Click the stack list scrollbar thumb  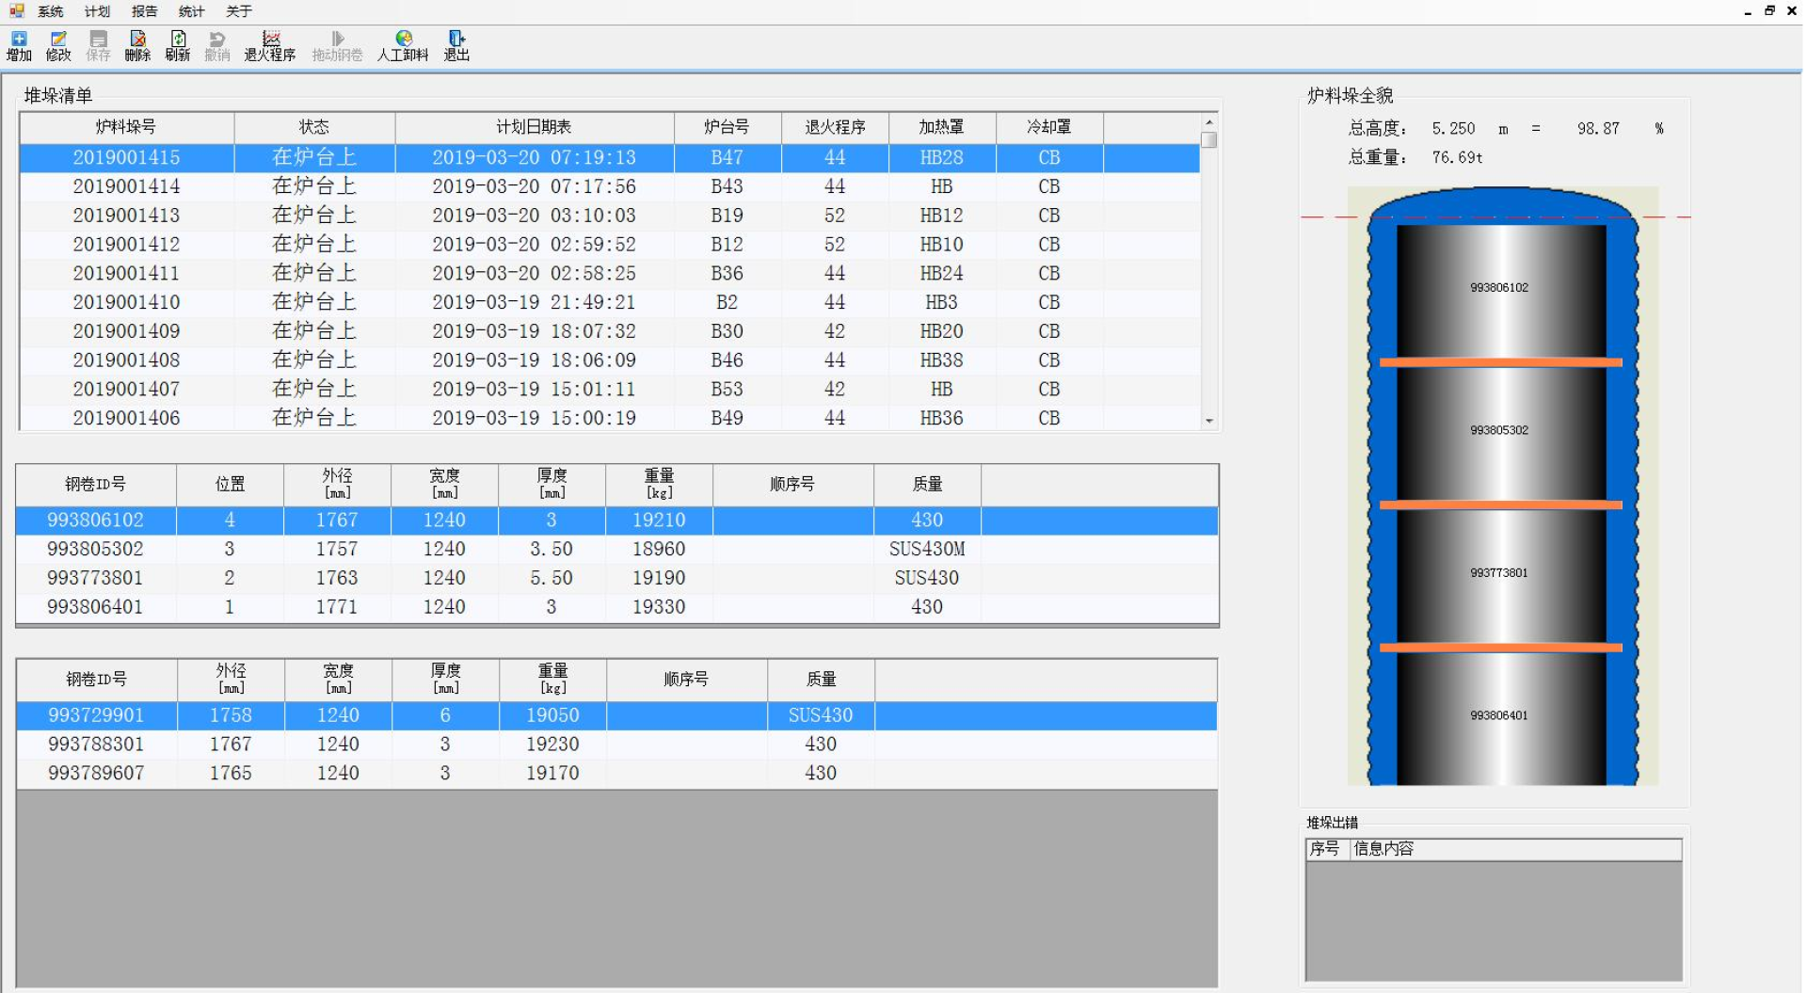tap(1209, 140)
